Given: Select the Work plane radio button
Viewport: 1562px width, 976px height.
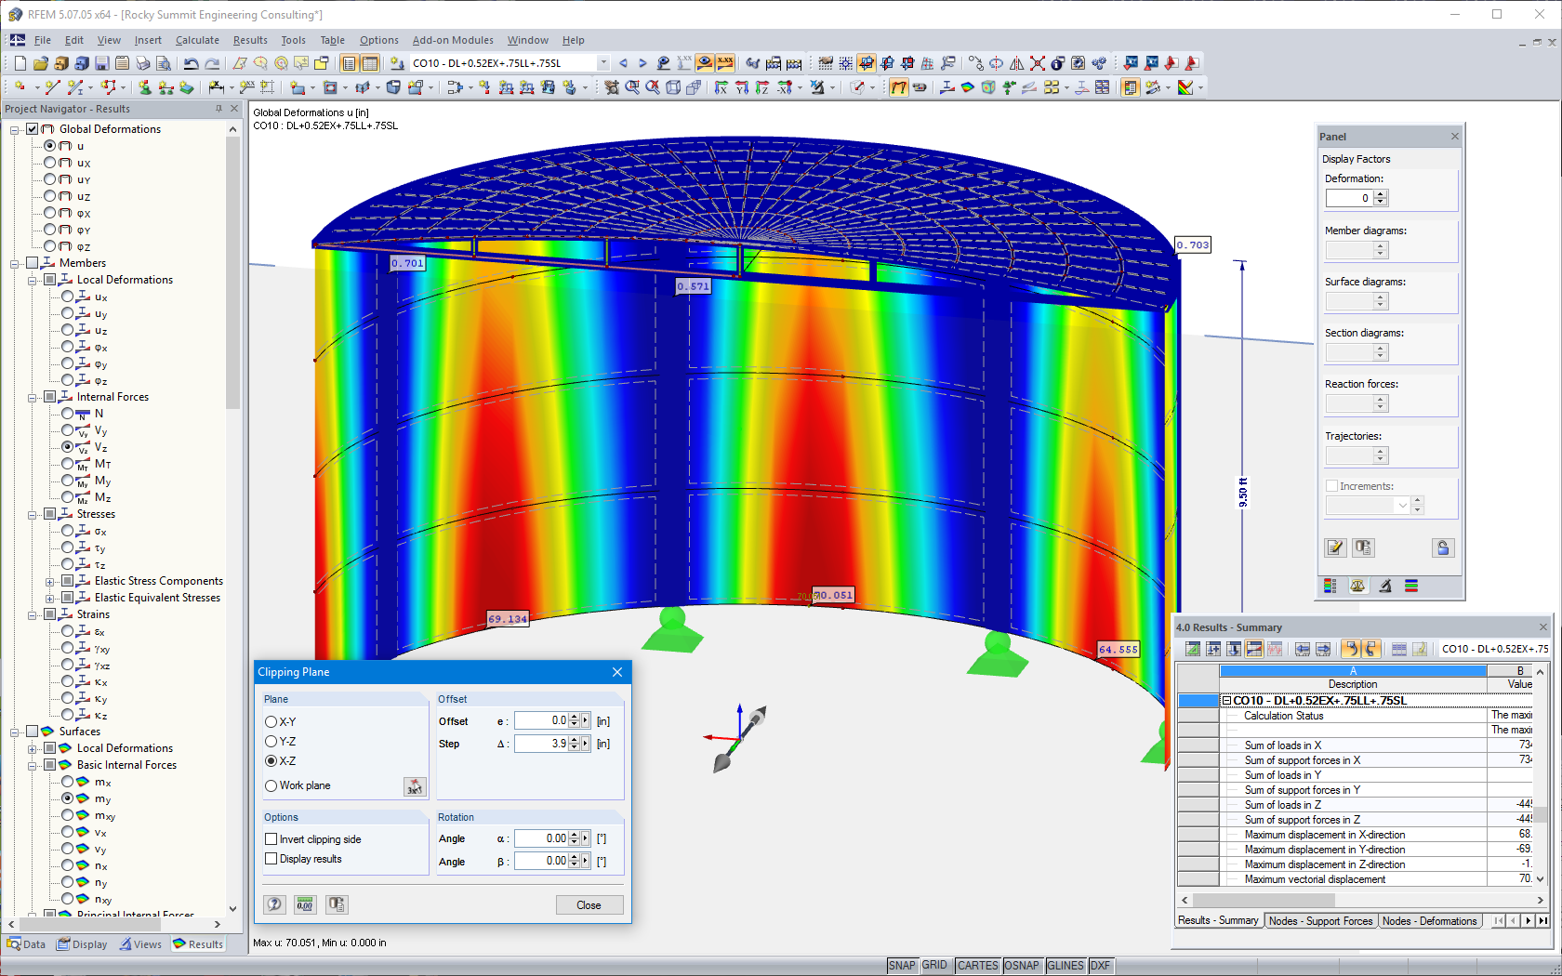Looking at the screenshot, I should coord(271,785).
